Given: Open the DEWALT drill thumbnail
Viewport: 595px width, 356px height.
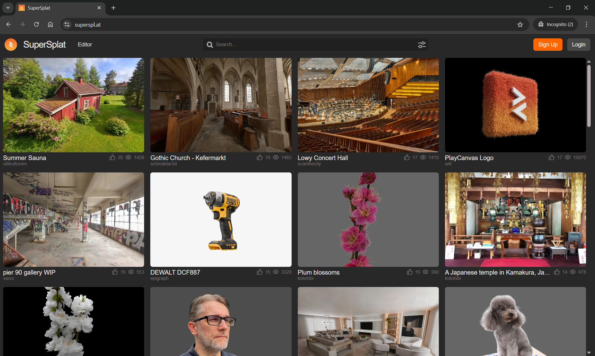Looking at the screenshot, I should pos(221,219).
